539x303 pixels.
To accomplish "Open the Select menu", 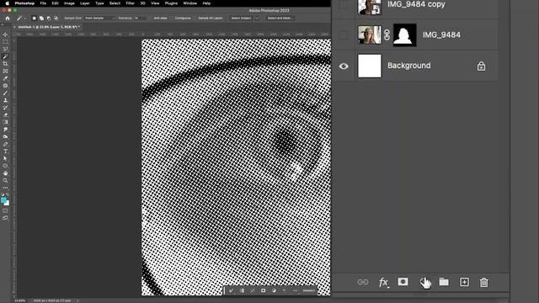I will (115, 3).
